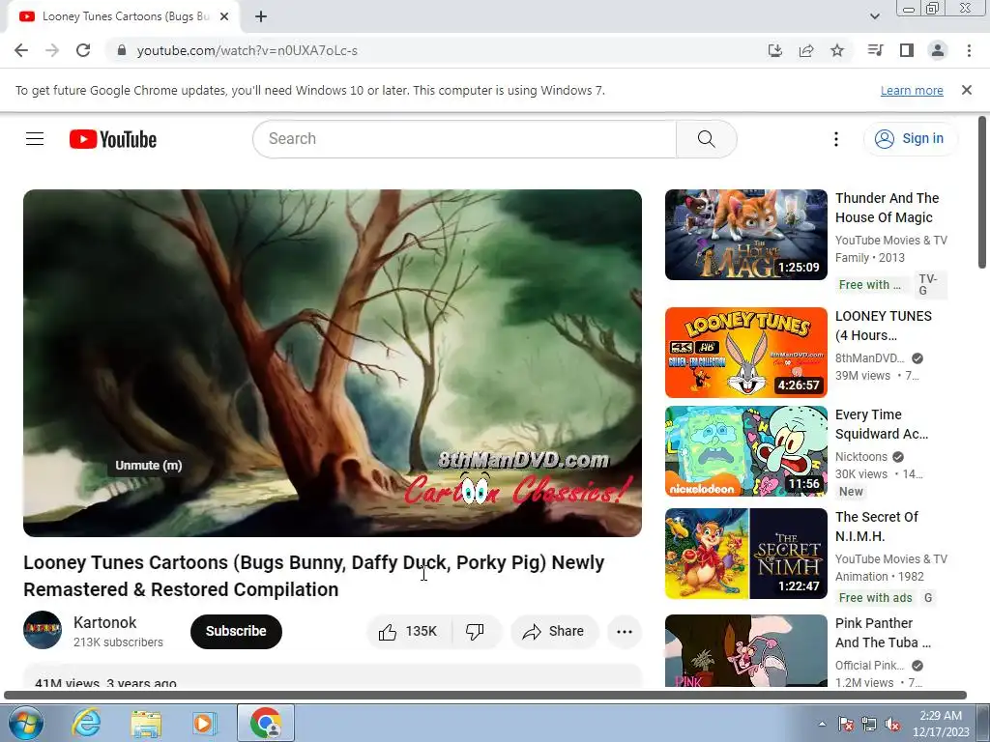This screenshot has width=990, height=742.
Task: Bookmark this tab with star icon
Action: click(837, 50)
